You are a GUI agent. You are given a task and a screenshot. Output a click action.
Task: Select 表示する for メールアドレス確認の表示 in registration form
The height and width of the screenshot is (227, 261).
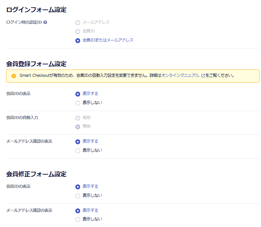(78, 142)
